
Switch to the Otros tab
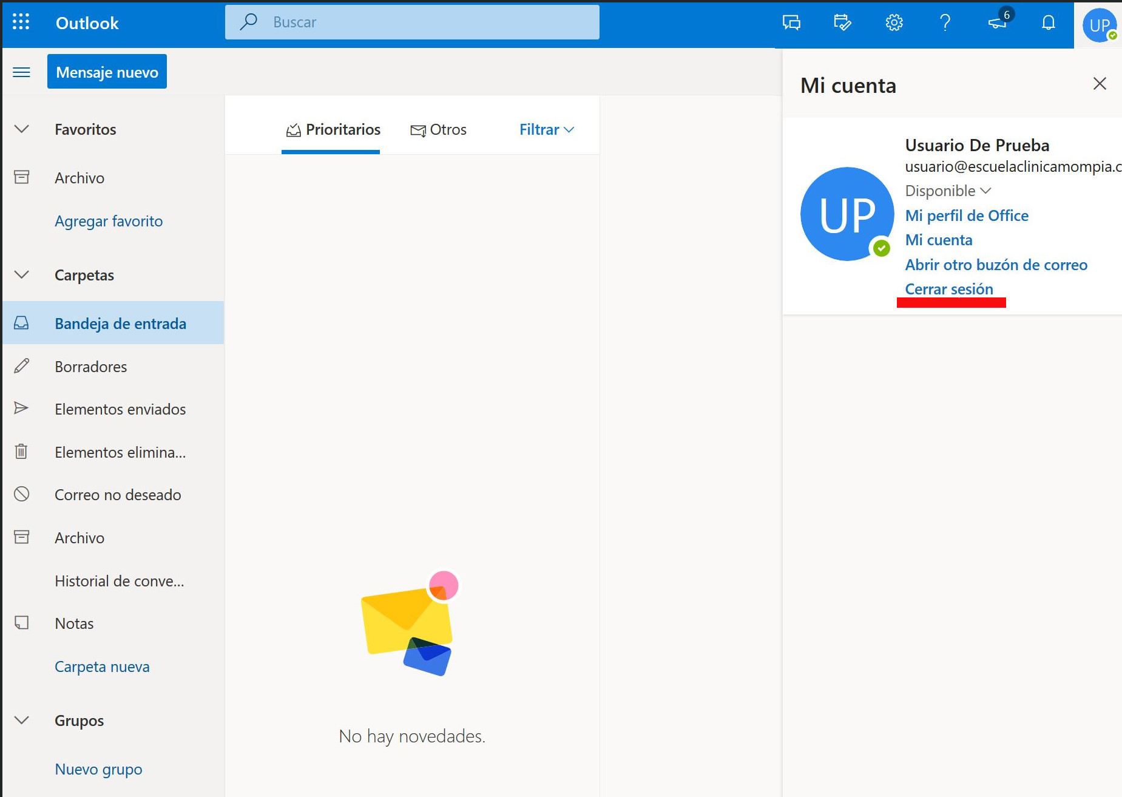tap(438, 129)
